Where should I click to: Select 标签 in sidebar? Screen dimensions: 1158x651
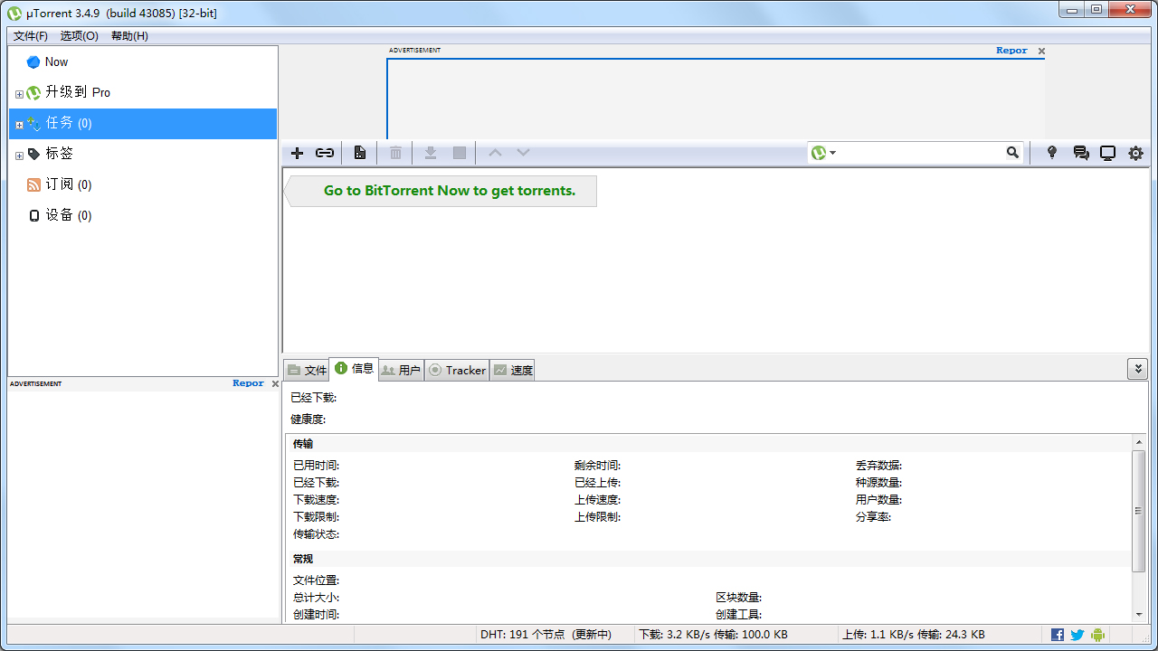coord(143,155)
